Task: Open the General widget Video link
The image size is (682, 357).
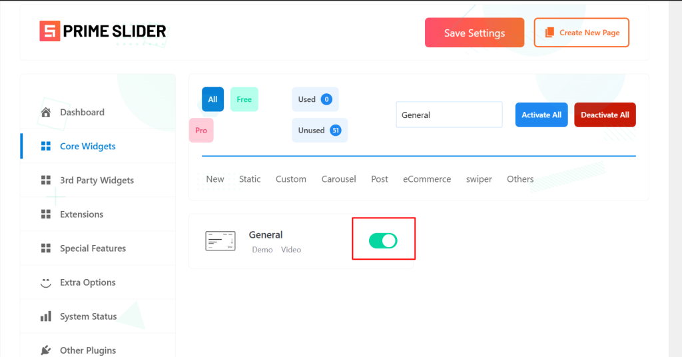Action: click(x=291, y=250)
